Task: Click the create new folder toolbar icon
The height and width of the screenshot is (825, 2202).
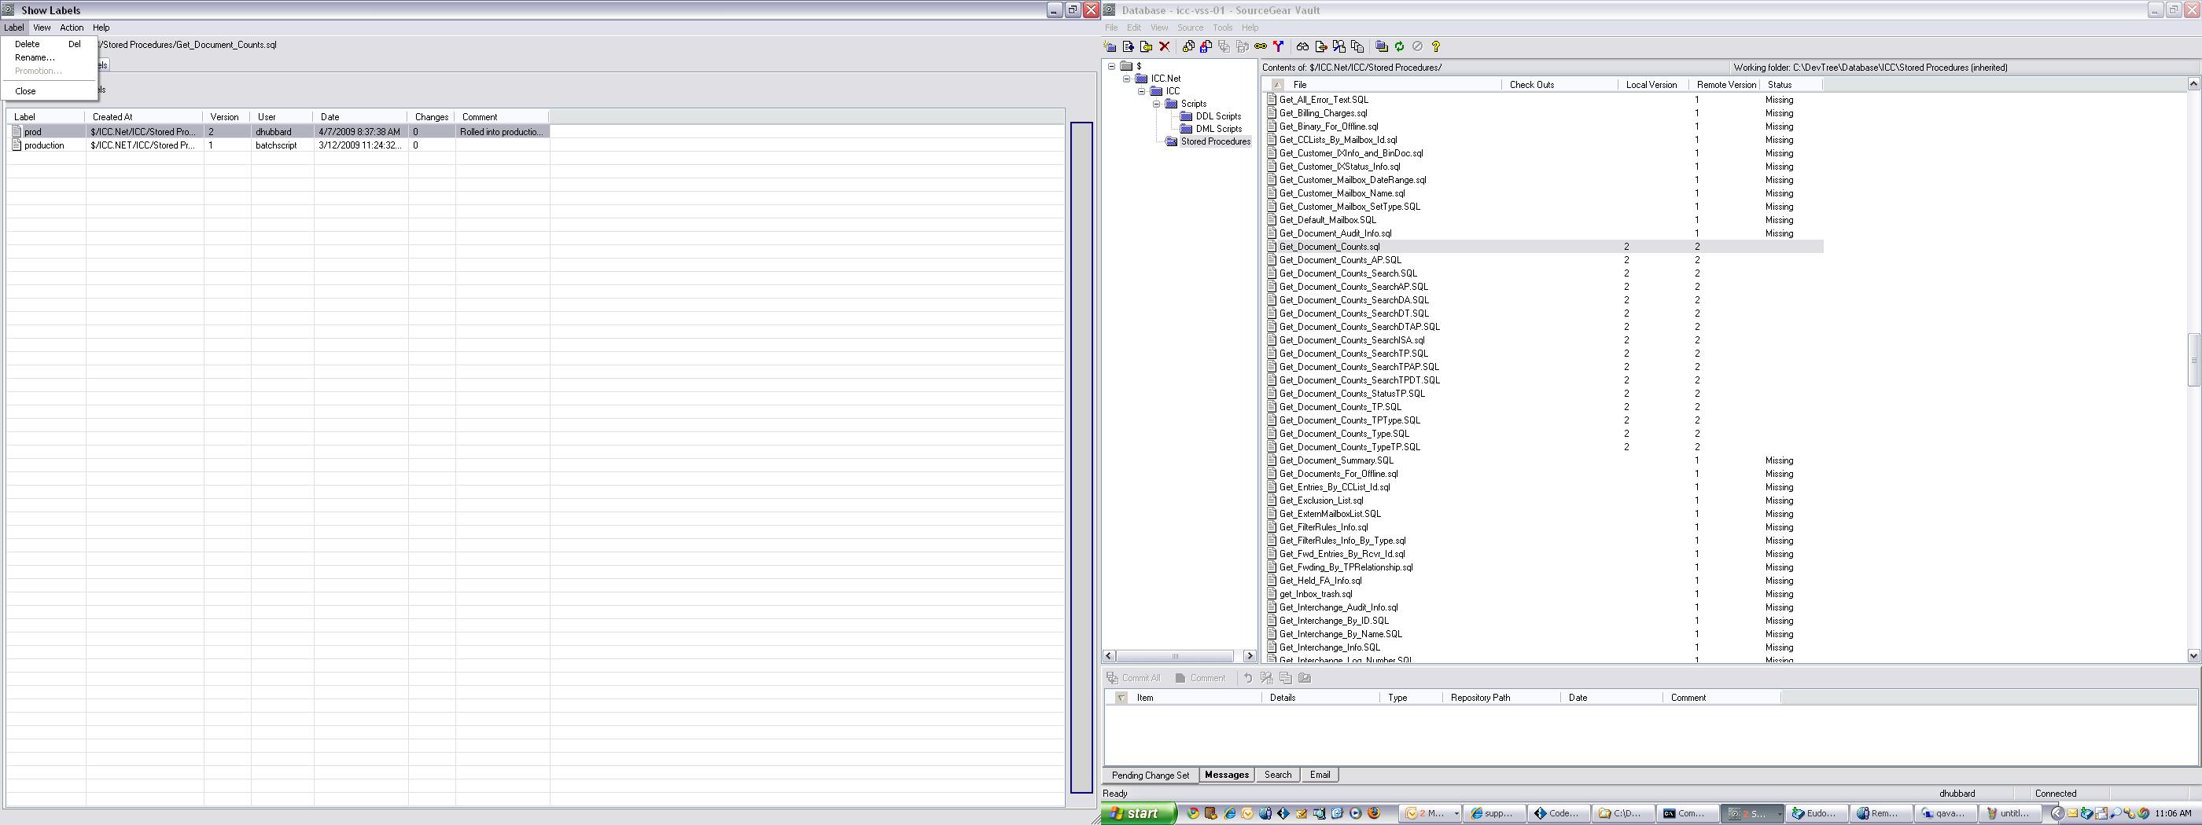Action: (x=1110, y=47)
